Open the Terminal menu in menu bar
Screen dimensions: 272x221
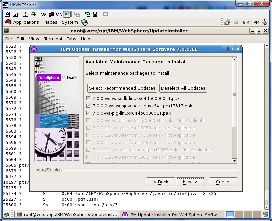(53, 39)
